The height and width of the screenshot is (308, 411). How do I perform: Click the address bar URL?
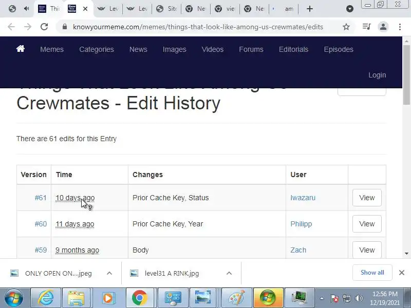[x=198, y=27]
